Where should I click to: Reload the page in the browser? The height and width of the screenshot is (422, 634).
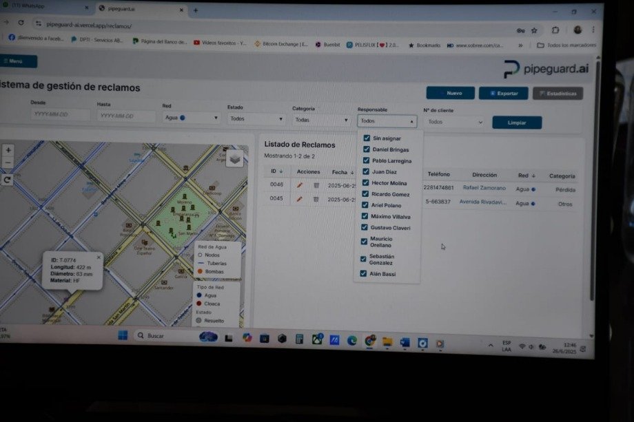pyautogui.click(x=21, y=23)
